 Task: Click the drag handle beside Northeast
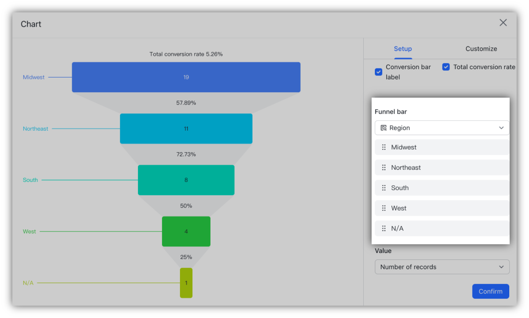pyautogui.click(x=384, y=167)
